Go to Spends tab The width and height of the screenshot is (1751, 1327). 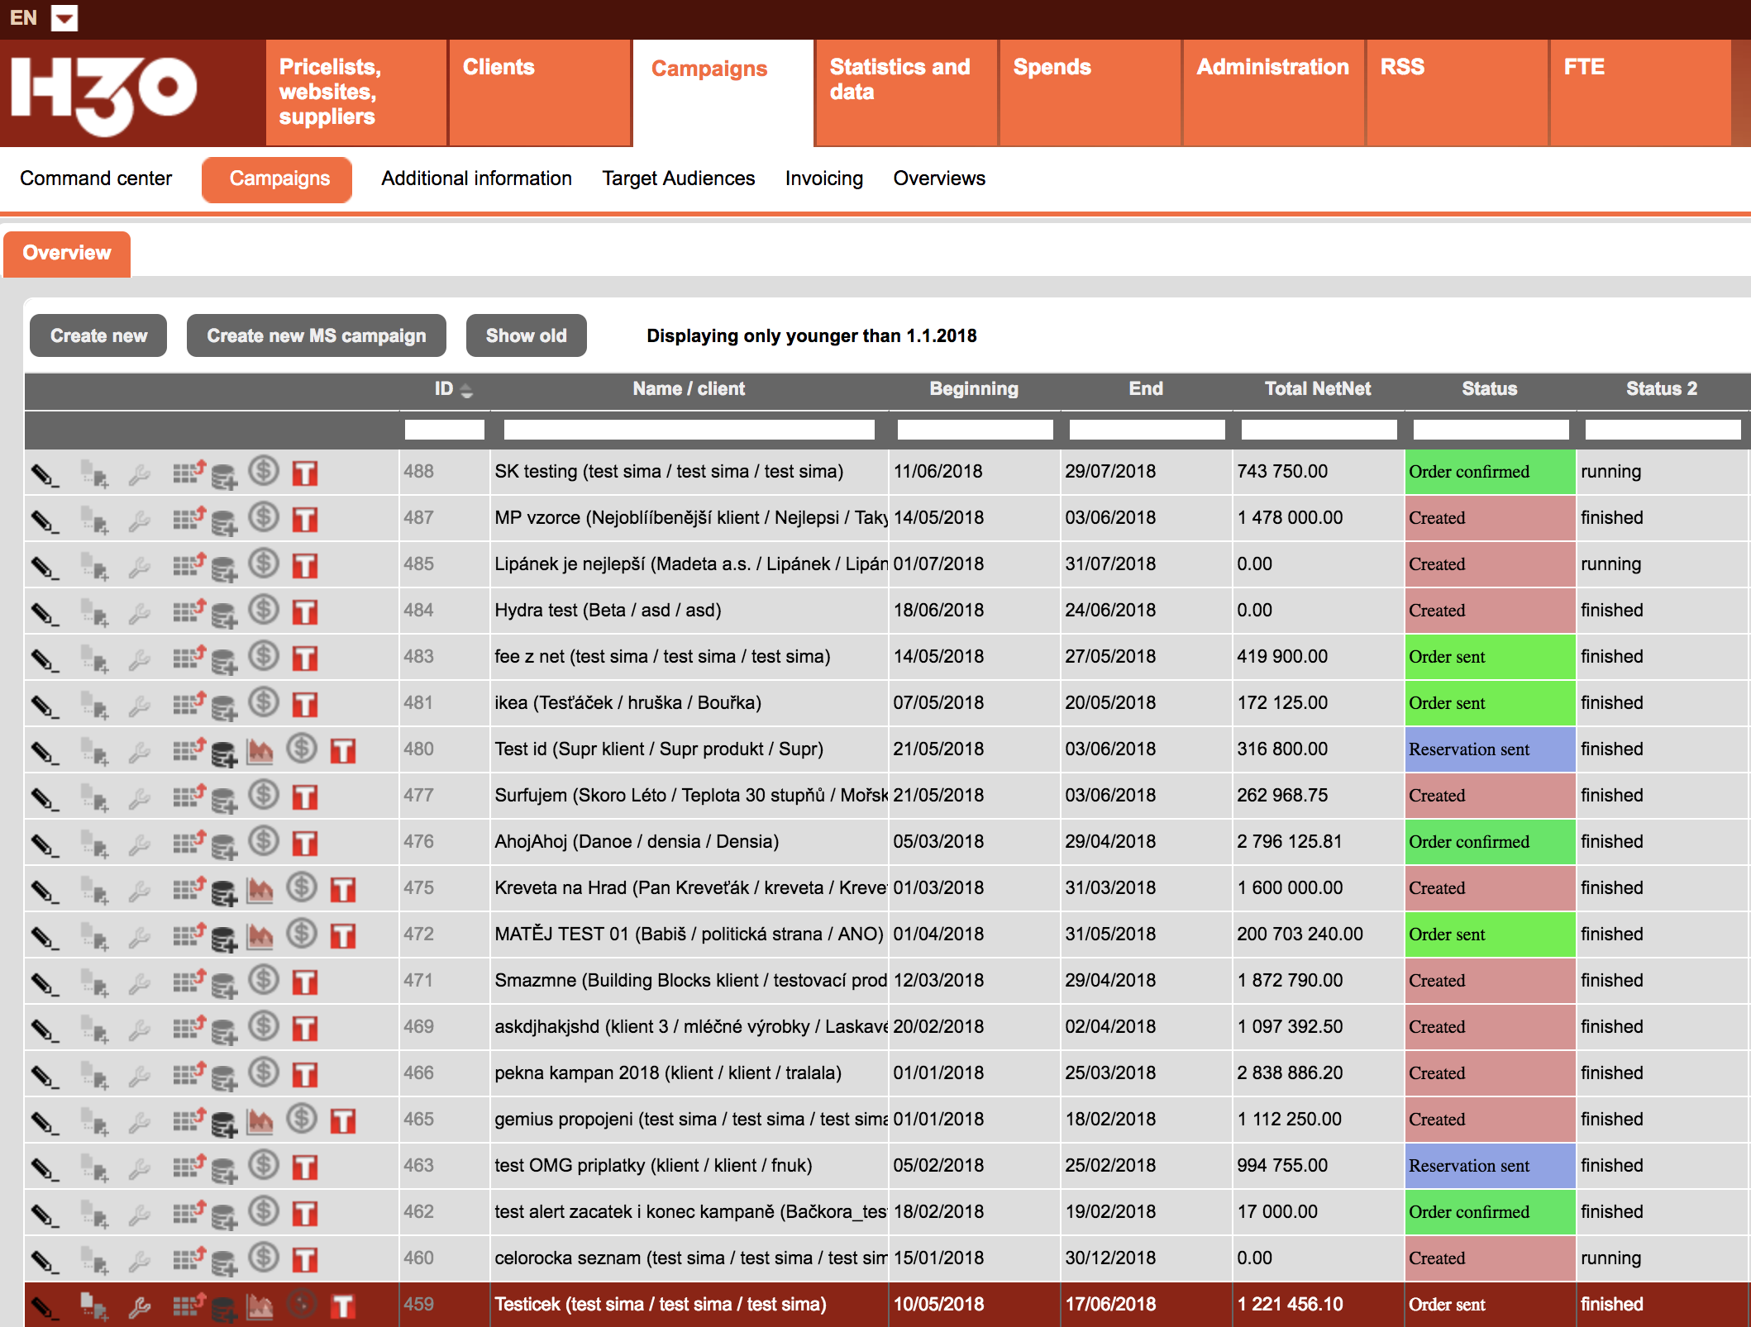(x=1090, y=93)
